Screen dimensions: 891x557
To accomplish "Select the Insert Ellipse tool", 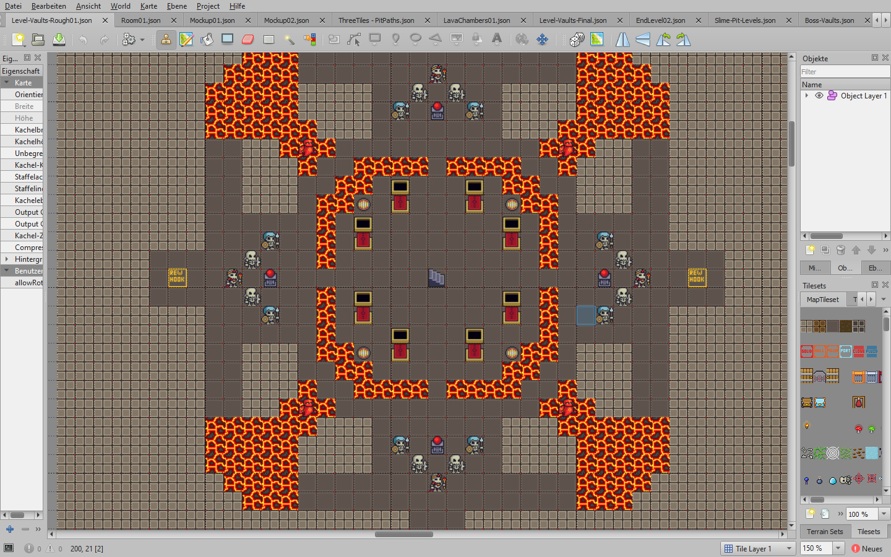I will pos(416,40).
